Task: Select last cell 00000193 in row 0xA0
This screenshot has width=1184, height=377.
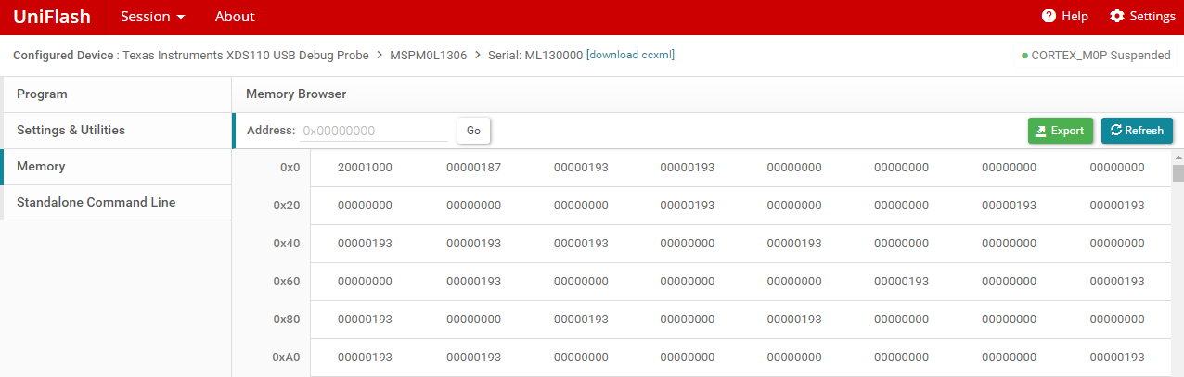Action: [1117, 358]
